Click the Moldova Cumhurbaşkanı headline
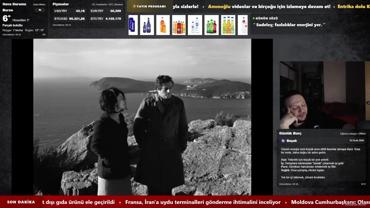The image size is (370, 208). (x=330, y=202)
